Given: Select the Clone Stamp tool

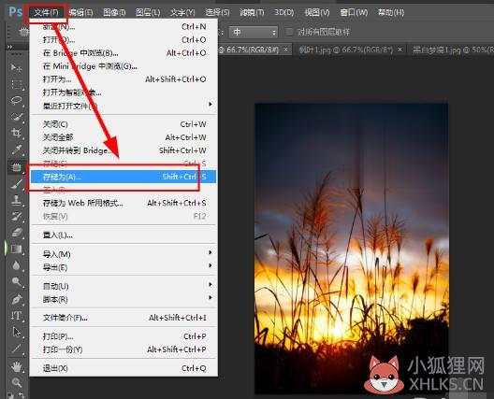Looking at the screenshot, I should click(17, 200).
